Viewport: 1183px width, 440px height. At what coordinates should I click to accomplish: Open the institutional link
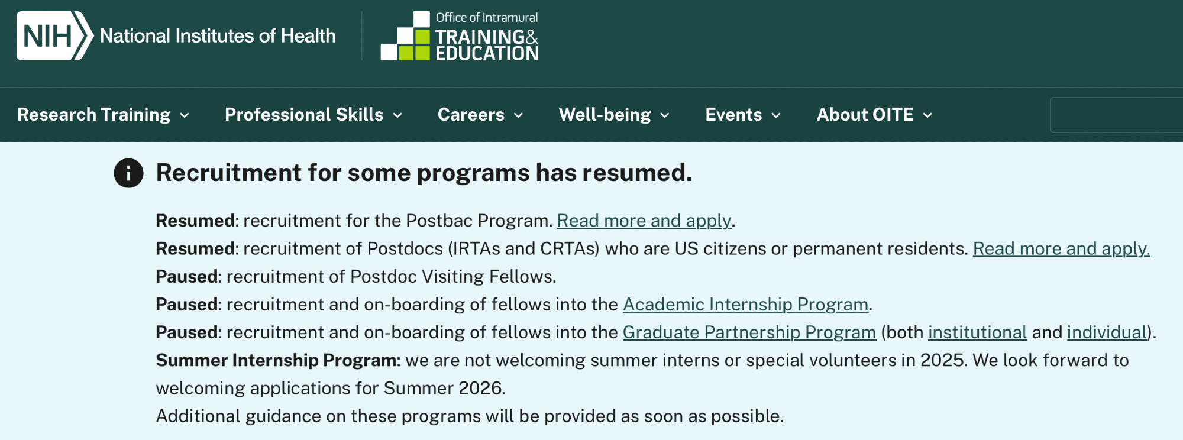[977, 332]
